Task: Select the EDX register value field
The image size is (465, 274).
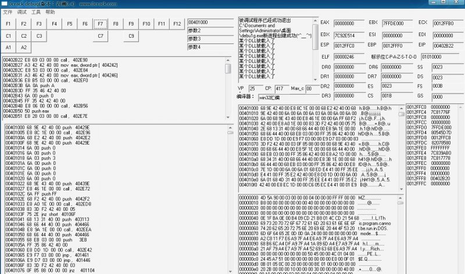Action: pos(349,35)
